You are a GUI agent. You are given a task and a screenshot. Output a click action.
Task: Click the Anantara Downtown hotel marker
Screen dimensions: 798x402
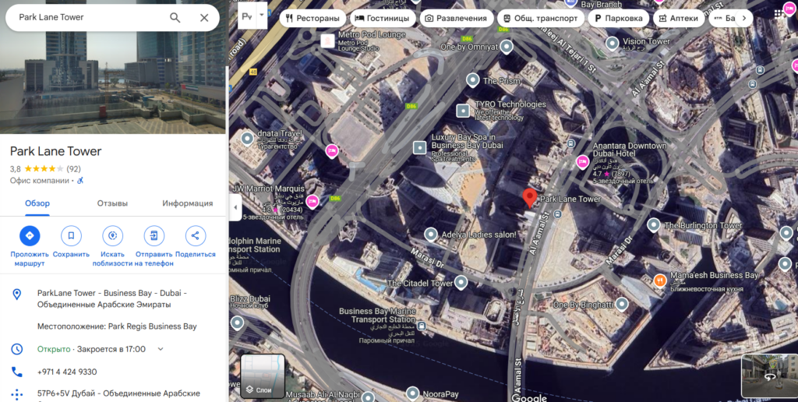tap(582, 161)
